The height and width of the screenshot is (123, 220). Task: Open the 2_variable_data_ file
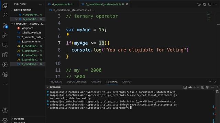28,37
